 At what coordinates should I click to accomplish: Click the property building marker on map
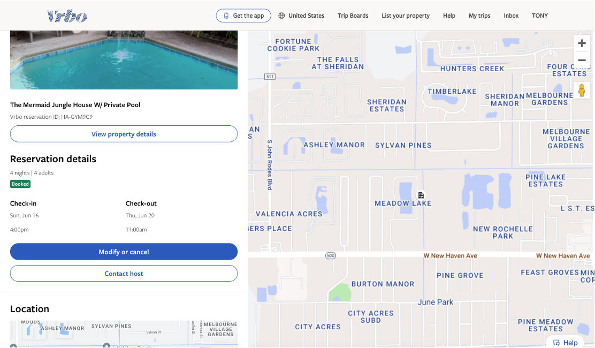click(x=421, y=195)
